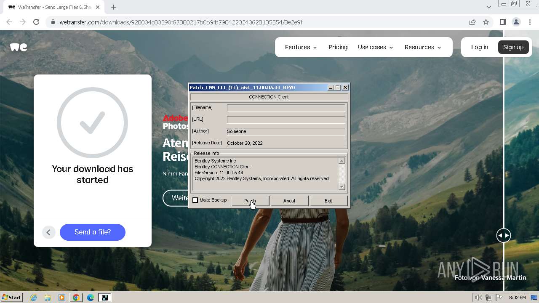Screen dimensions: 539x303
Task: Toggle the browser side panel
Action: [503, 22]
